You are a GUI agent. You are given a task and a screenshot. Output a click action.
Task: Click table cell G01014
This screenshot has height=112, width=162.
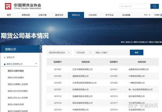click(114, 96)
